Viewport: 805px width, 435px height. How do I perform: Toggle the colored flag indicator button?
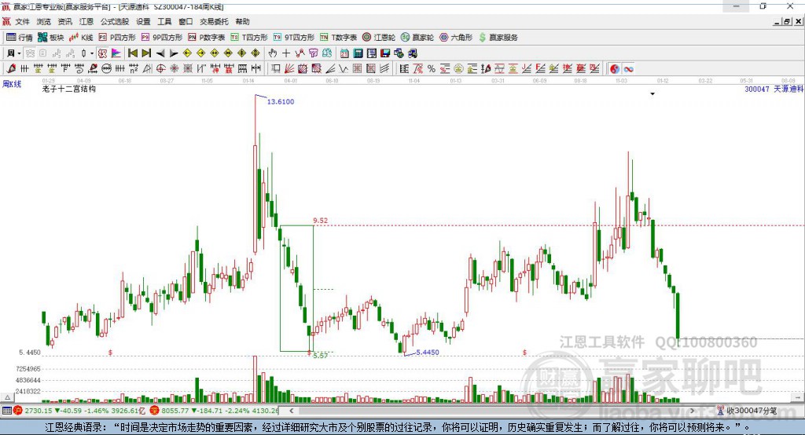click(x=116, y=53)
